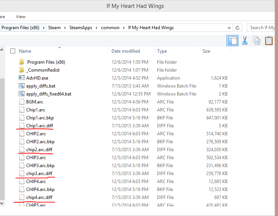Image resolution: width=278 pixels, height=216 pixels.
Task: Select the file name BGM.arc
Action: tap(35, 102)
